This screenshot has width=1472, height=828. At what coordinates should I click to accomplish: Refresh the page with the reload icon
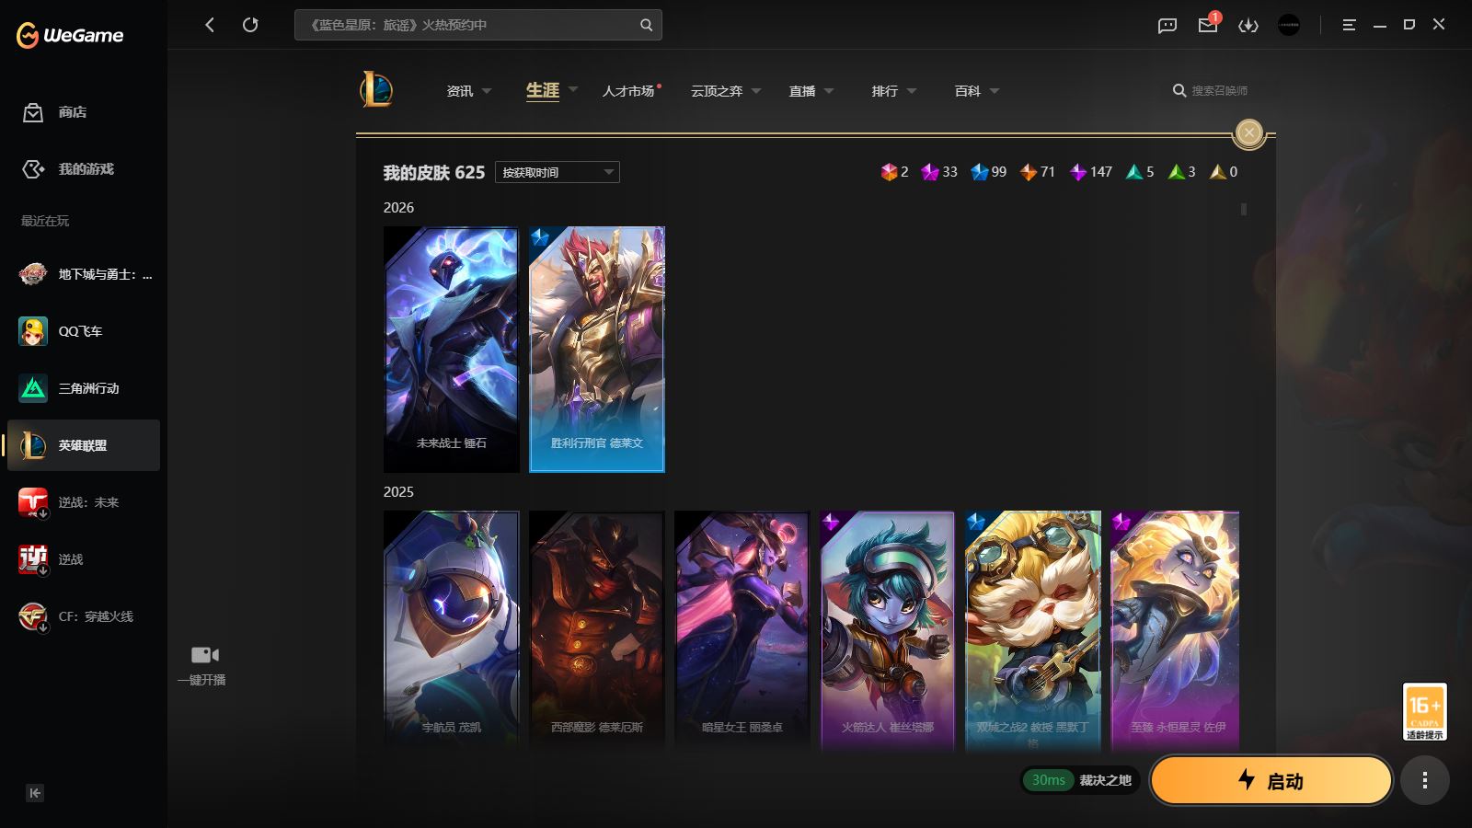(250, 25)
